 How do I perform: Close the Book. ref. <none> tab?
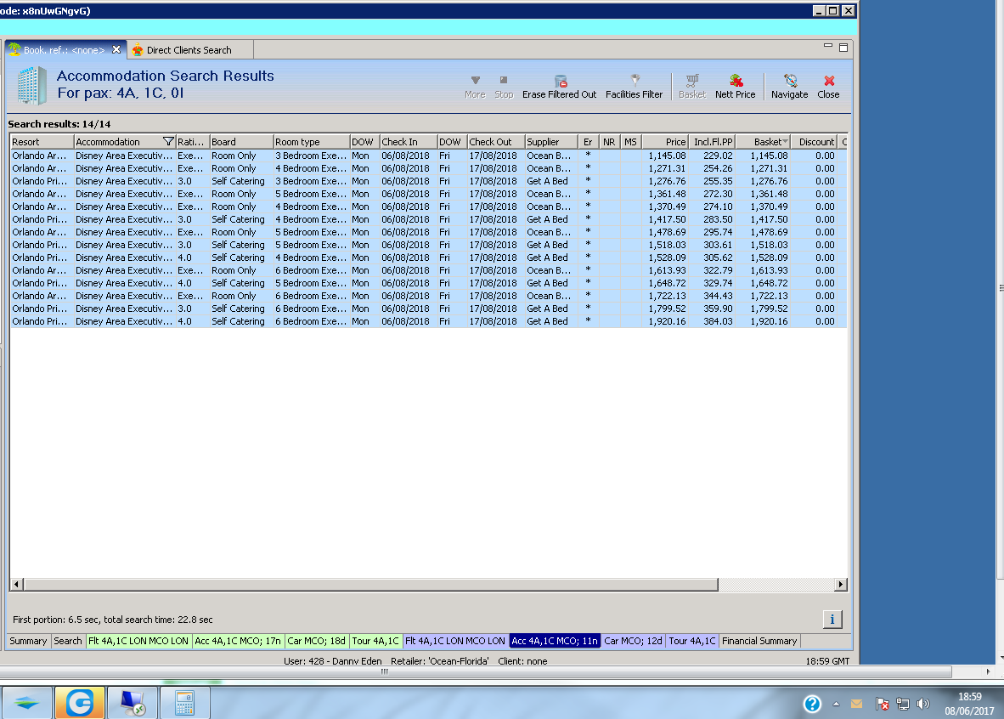[117, 50]
